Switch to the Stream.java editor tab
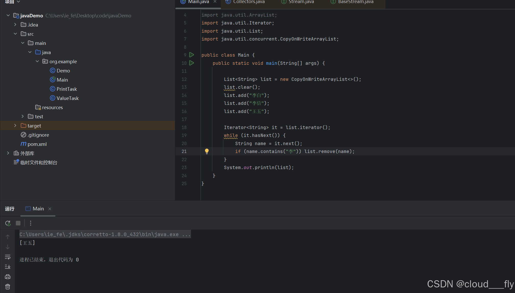515x293 pixels. [301, 2]
